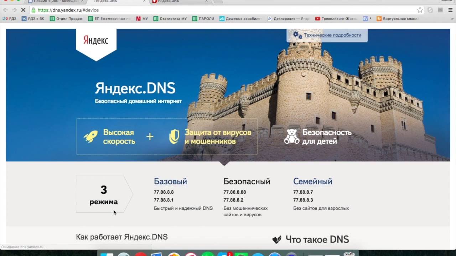This screenshot has height=256, width=456.
Task: Open the Статистика МУ bookmark
Action: pos(170,18)
